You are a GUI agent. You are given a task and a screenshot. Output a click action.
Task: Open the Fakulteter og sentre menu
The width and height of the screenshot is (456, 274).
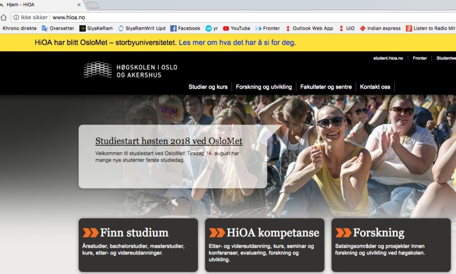[x=326, y=87]
